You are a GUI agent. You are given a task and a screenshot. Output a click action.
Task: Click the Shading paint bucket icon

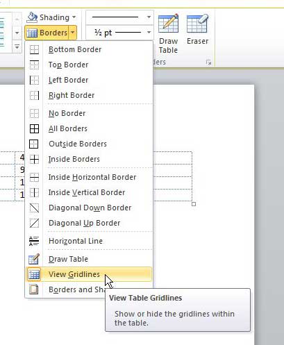pyautogui.click(x=32, y=17)
